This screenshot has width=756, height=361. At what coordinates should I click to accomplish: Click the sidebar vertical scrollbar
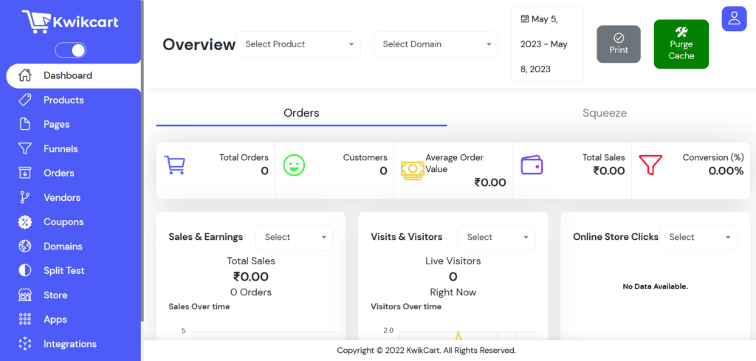click(142, 160)
